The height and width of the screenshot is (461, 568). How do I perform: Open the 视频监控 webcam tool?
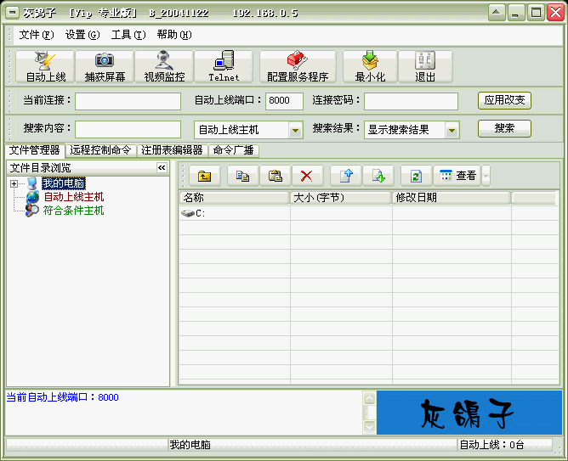[164, 66]
